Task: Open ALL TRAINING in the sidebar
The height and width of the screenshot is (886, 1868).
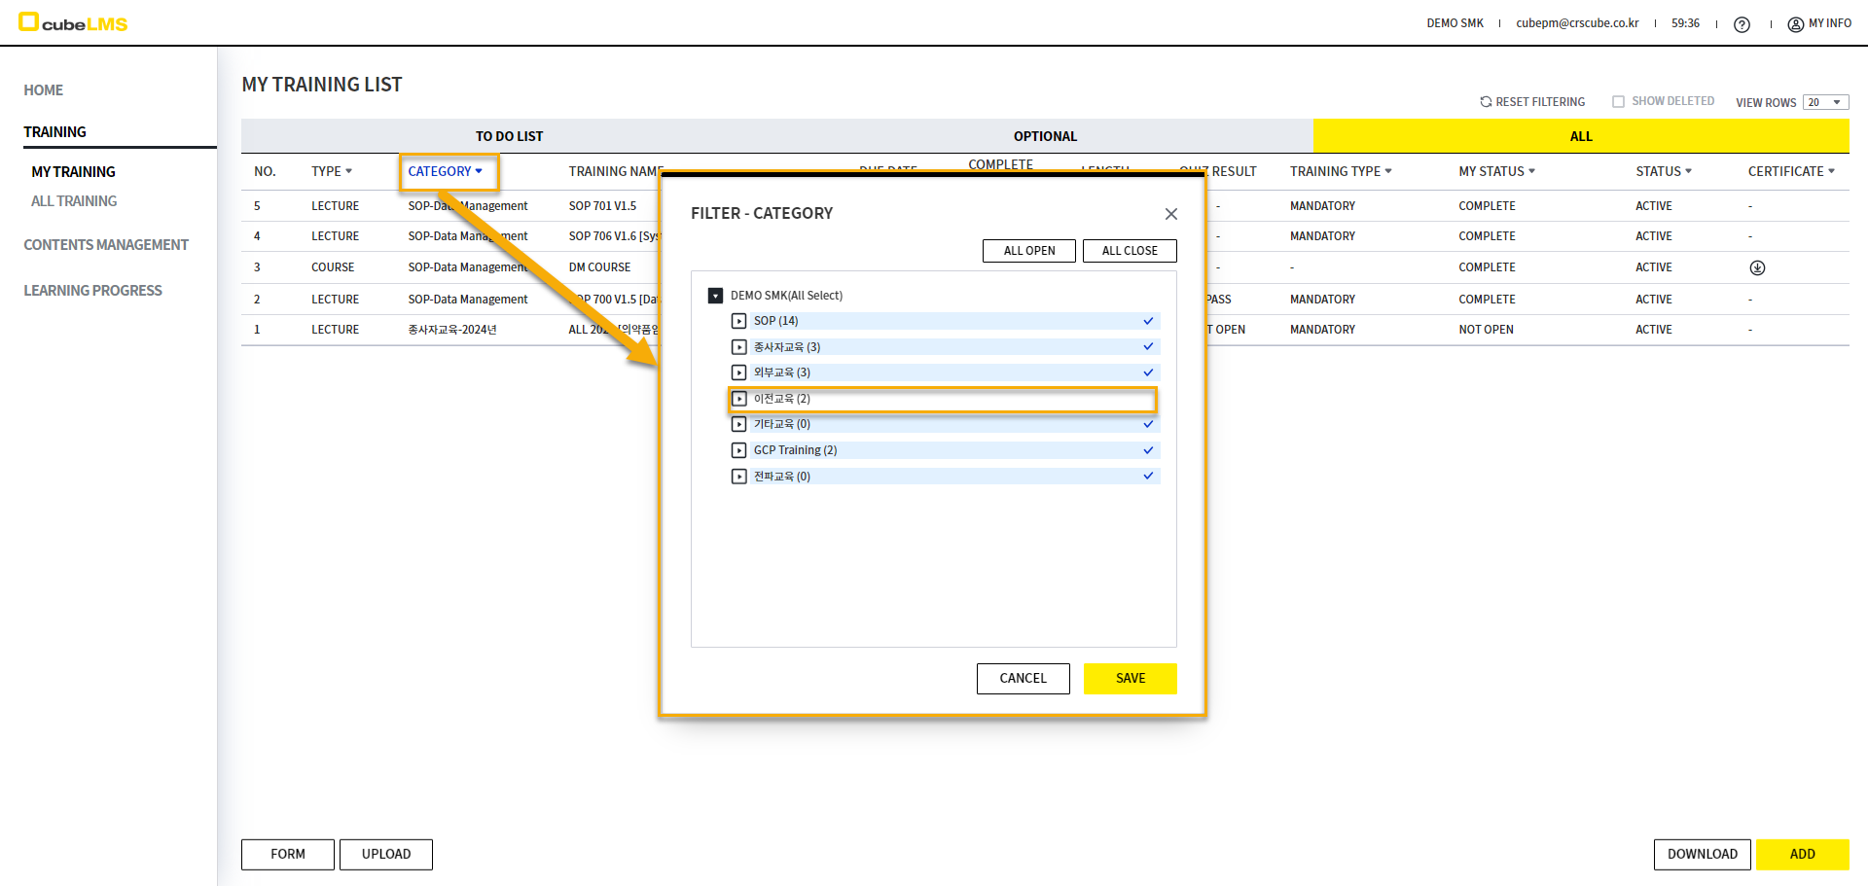Action: pyautogui.click(x=74, y=201)
